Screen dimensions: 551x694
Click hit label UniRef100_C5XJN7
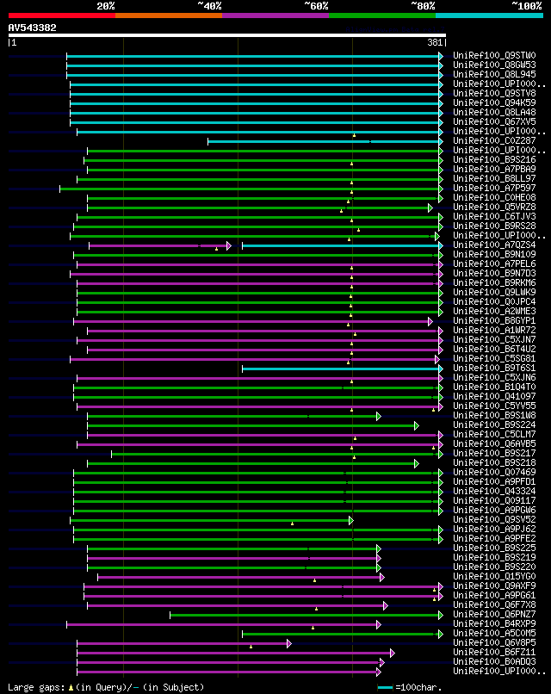494,339
